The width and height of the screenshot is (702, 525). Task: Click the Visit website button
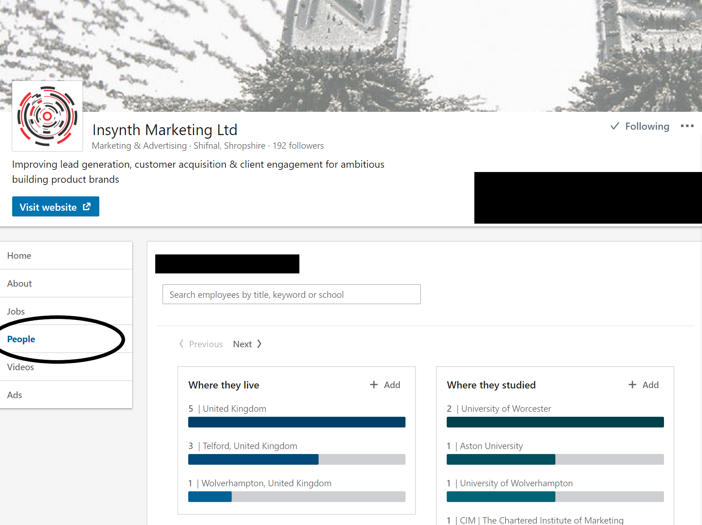click(54, 207)
